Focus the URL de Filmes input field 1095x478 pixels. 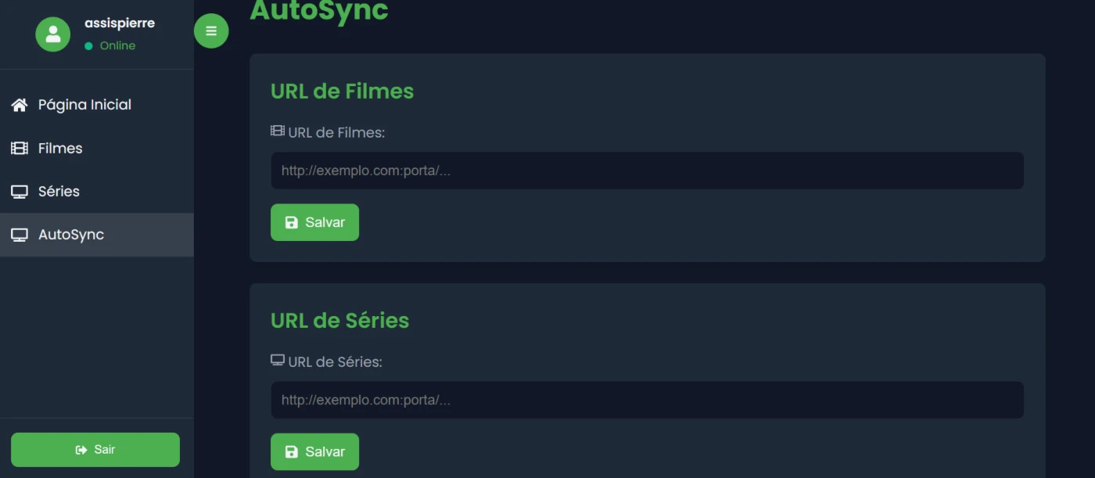pyautogui.click(x=647, y=171)
